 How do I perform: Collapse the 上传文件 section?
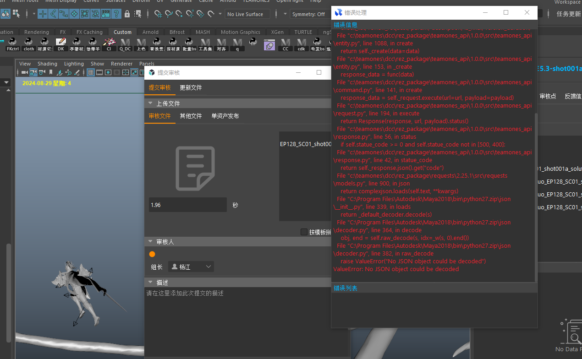click(x=150, y=103)
